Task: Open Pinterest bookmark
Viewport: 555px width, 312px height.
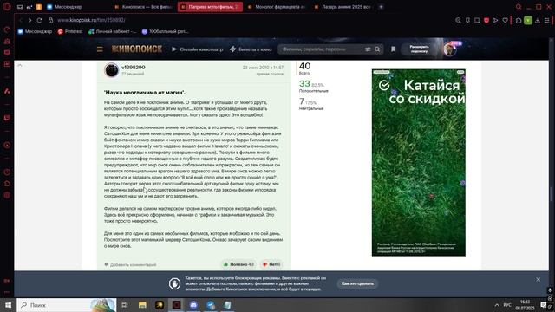Action: pos(70,31)
